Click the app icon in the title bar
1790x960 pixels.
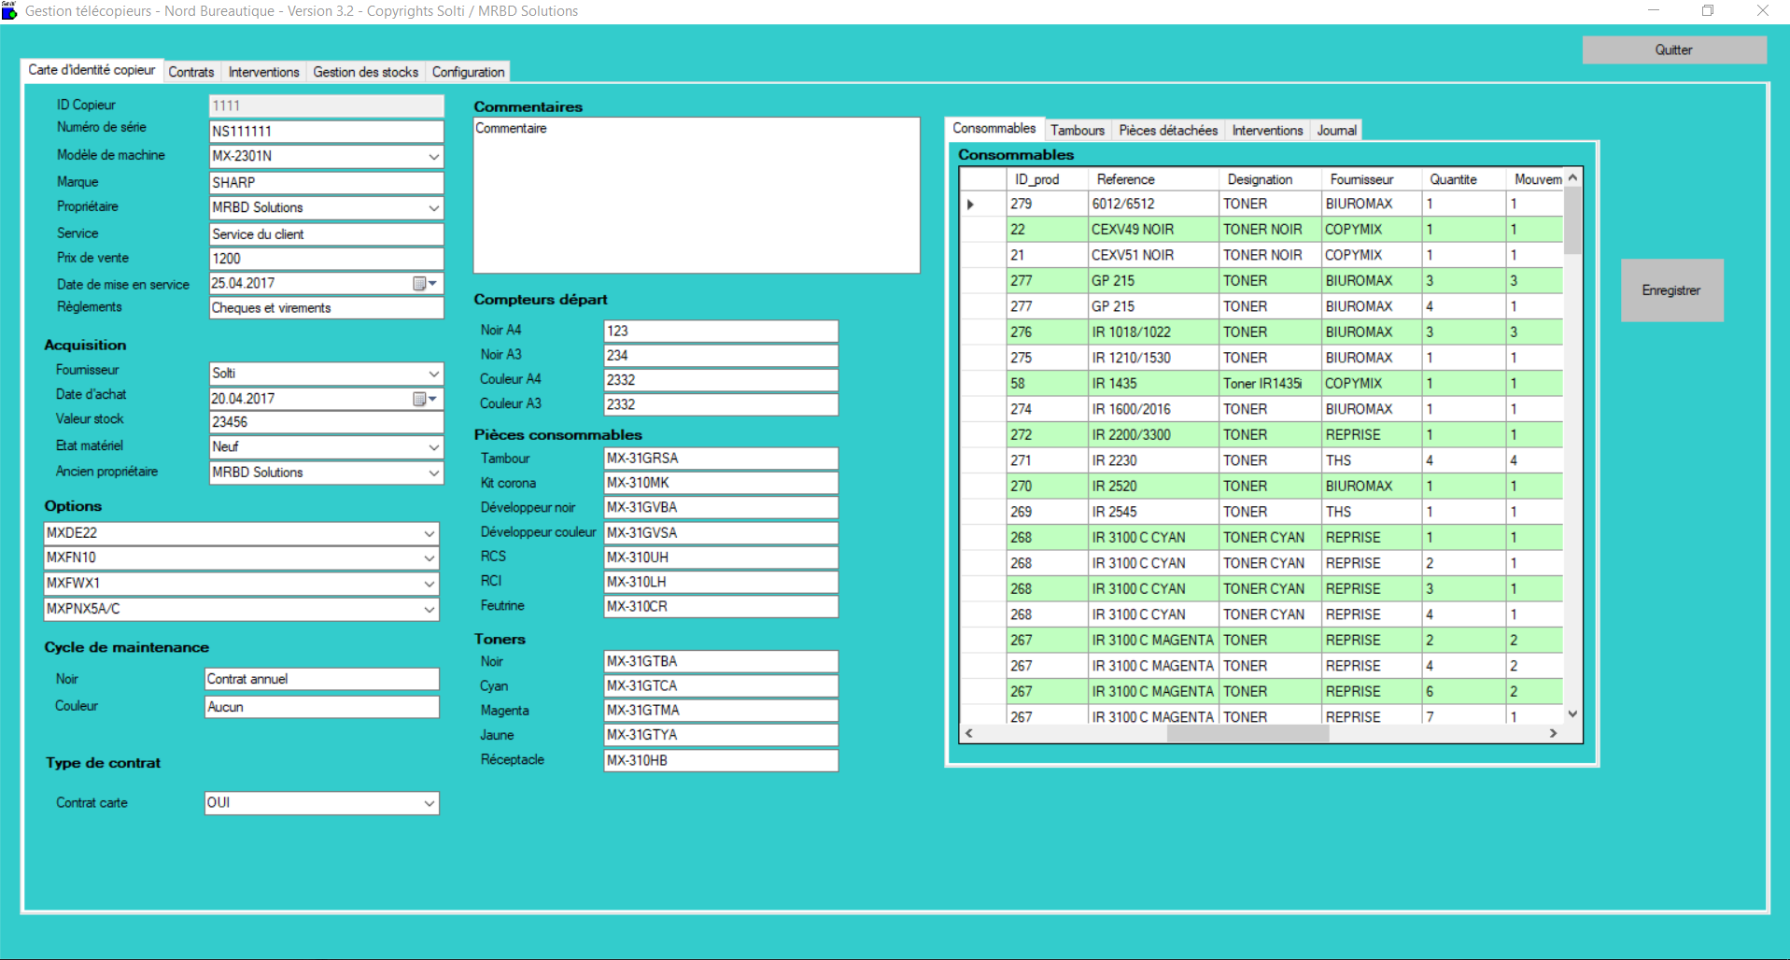click(9, 10)
